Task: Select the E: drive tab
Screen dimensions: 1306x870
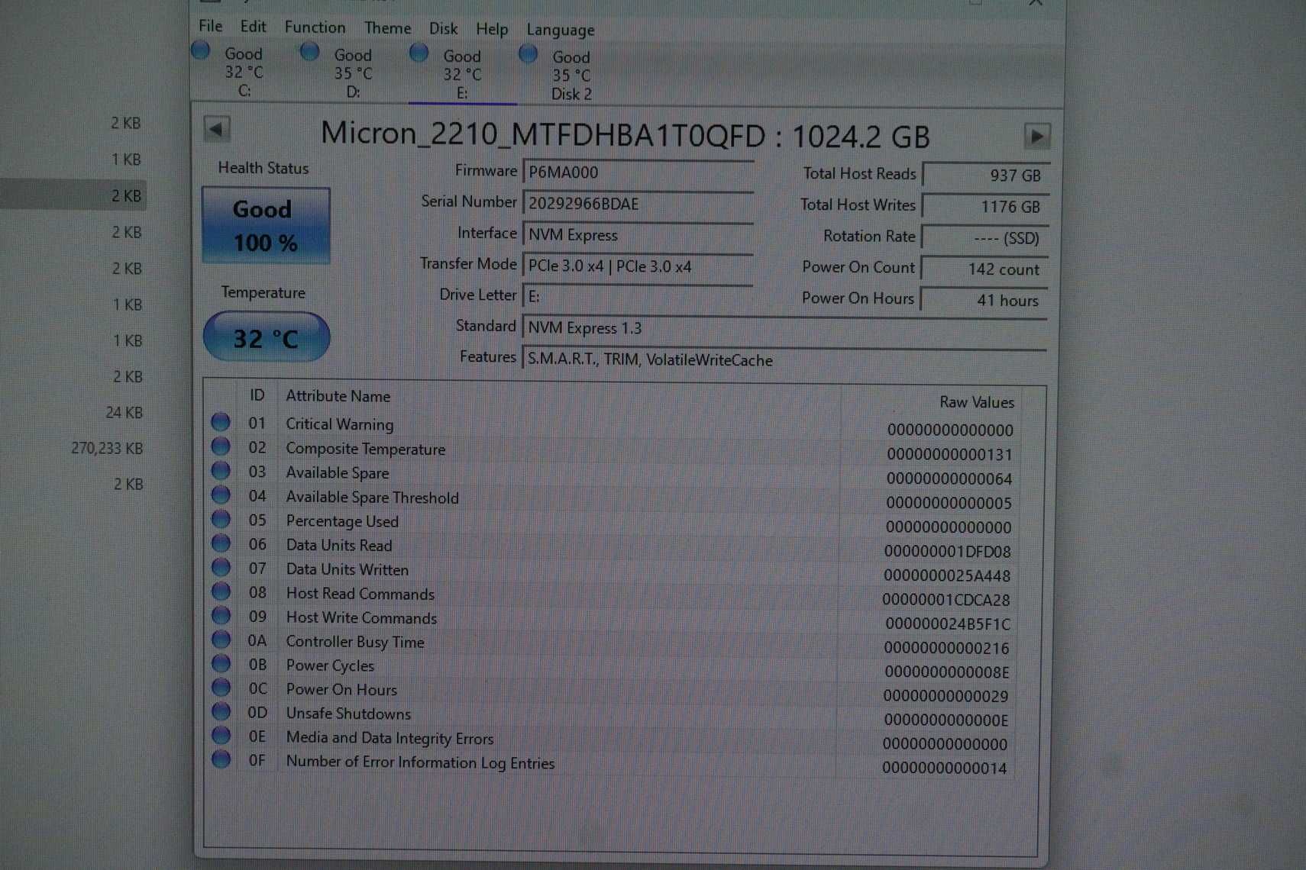Action: 462,74
